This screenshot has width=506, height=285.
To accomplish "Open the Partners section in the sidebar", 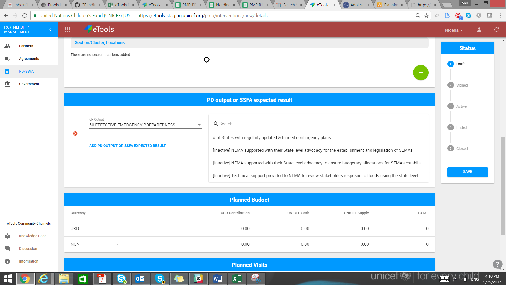I will 26,46.
